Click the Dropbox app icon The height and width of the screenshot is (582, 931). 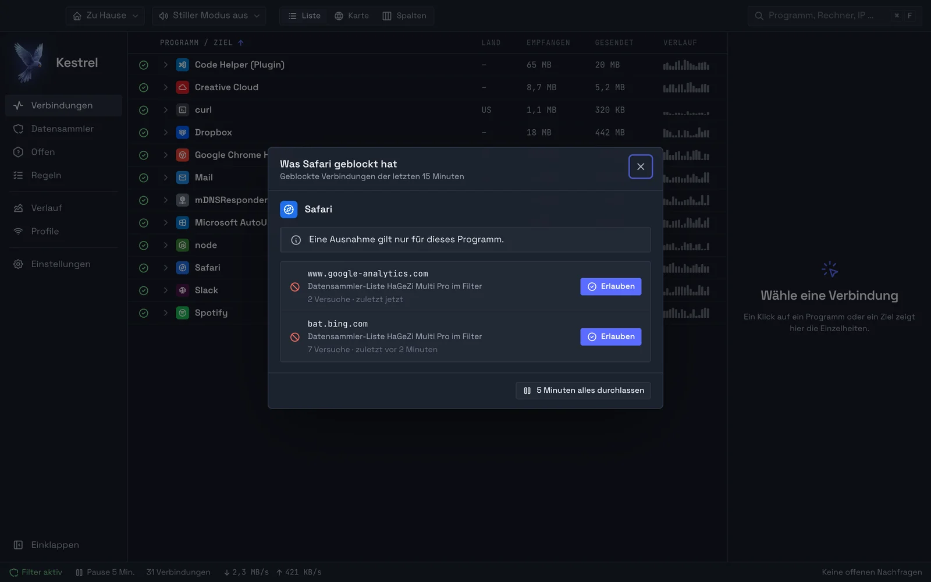point(183,133)
